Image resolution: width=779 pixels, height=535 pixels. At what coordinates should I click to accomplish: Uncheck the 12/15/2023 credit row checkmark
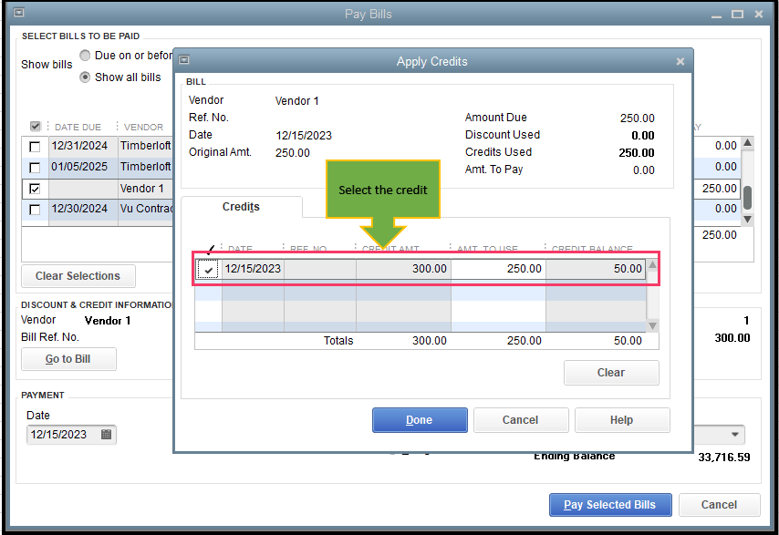208,270
